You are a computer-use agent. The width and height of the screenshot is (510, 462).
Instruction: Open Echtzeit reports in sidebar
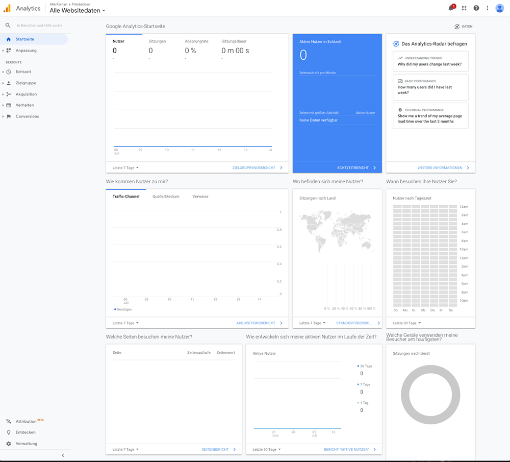23,72
